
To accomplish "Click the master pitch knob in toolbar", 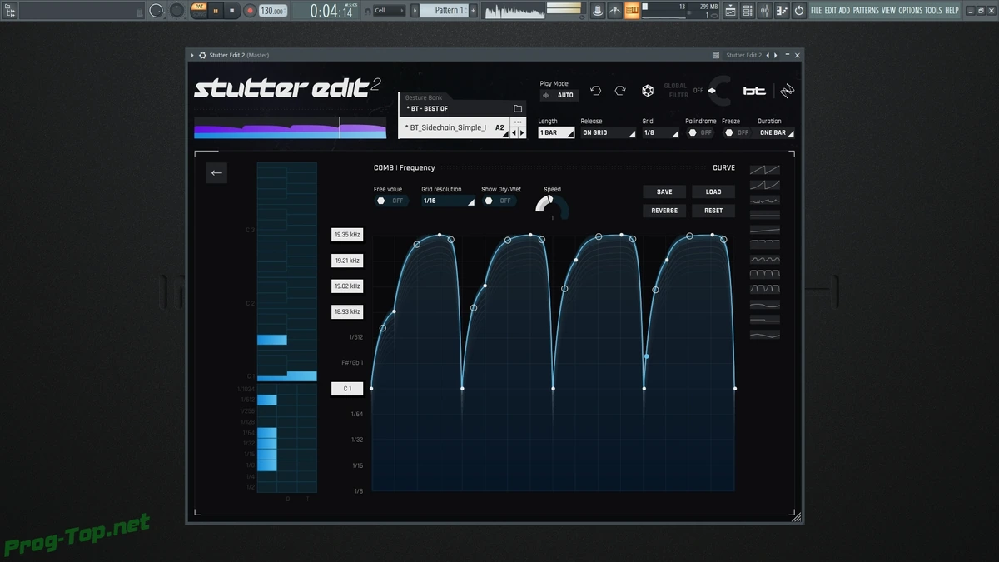I will [176, 11].
